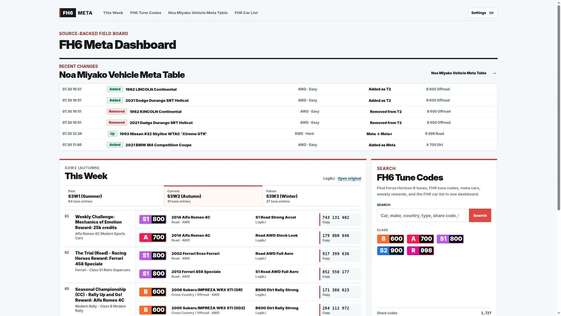Copy share code 264 112 972
This screenshot has height=316, width=561.
(x=340, y=310)
